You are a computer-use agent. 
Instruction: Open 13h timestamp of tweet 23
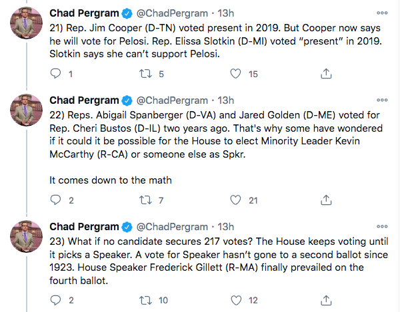click(225, 227)
